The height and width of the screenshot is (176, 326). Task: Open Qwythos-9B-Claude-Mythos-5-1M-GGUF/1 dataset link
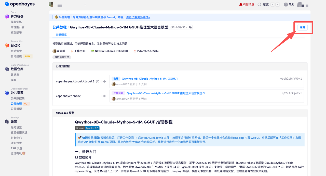pos(150,79)
